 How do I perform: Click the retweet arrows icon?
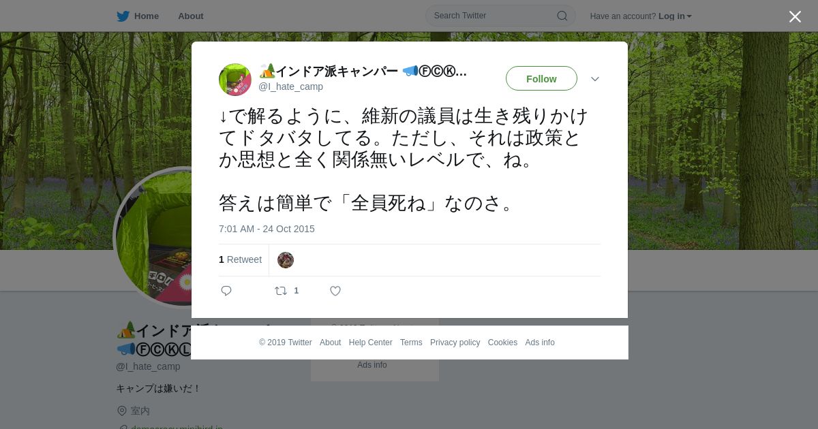coord(281,291)
